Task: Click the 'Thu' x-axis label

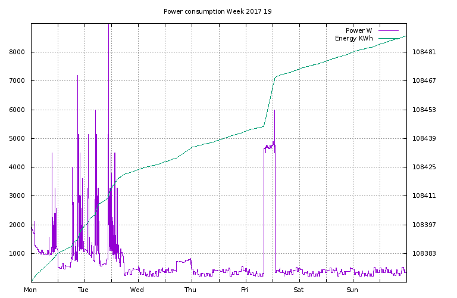Action: tap(190, 290)
